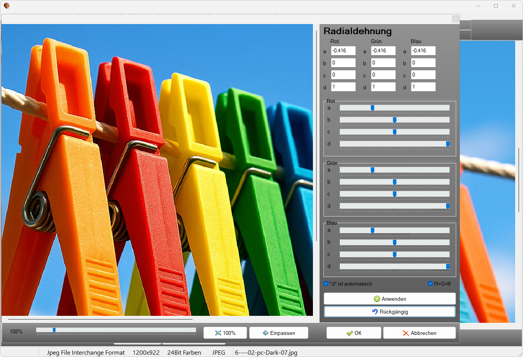Click the 100% zoom icon

tap(218, 333)
